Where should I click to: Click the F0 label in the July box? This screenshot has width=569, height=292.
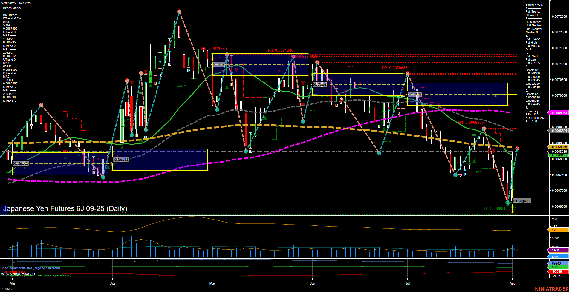pos(495,96)
